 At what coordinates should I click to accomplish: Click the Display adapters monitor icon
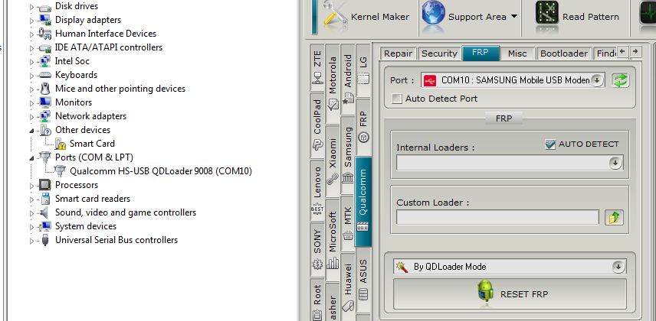[44, 20]
